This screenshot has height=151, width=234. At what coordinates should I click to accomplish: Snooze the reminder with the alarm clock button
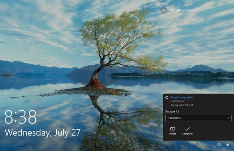(x=172, y=131)
